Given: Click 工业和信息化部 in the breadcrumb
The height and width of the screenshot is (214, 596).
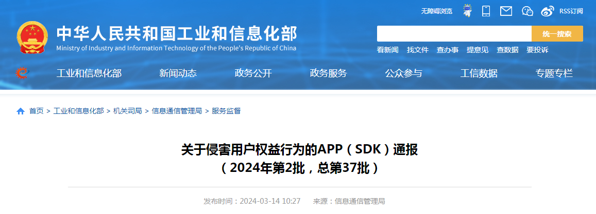Looking at the screenshot, I should [x=78, y=111].
